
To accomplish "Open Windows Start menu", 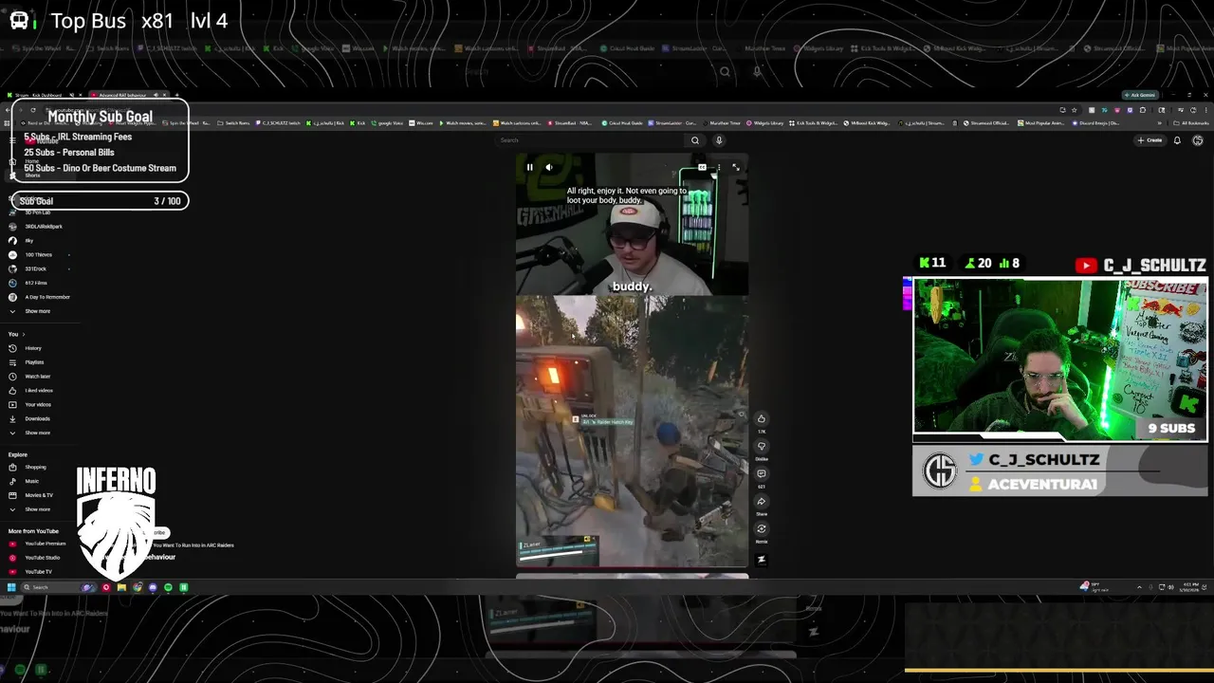I will tap(11, 587).
